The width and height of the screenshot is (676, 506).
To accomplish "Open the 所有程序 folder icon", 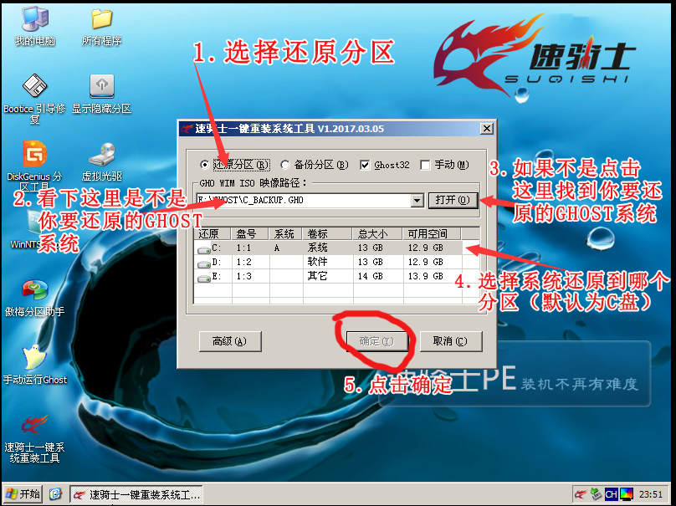I will [102, 27].
